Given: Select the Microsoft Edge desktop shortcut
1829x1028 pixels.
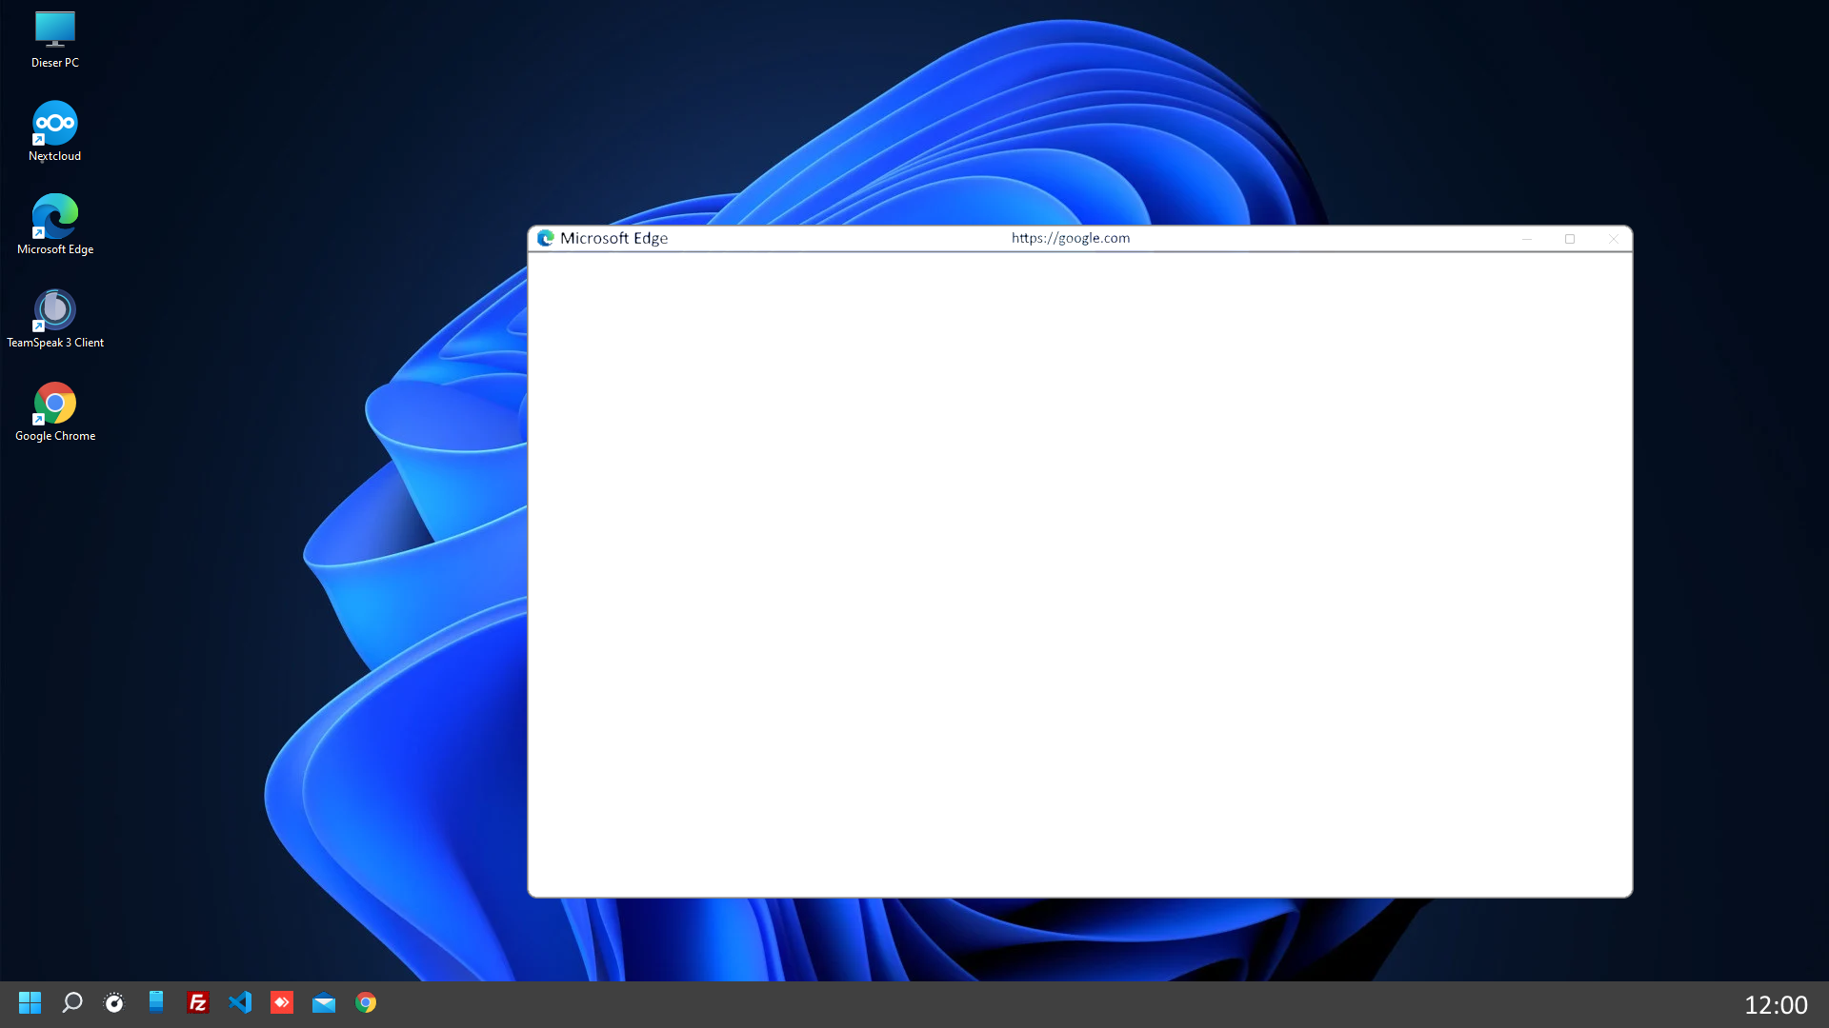Looking at the screenshot, I should click(55, 224).
